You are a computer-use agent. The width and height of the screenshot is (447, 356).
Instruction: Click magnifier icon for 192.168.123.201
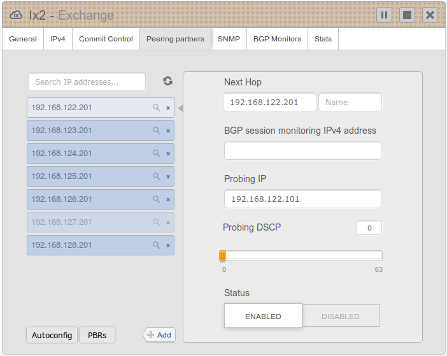[156, 131]
